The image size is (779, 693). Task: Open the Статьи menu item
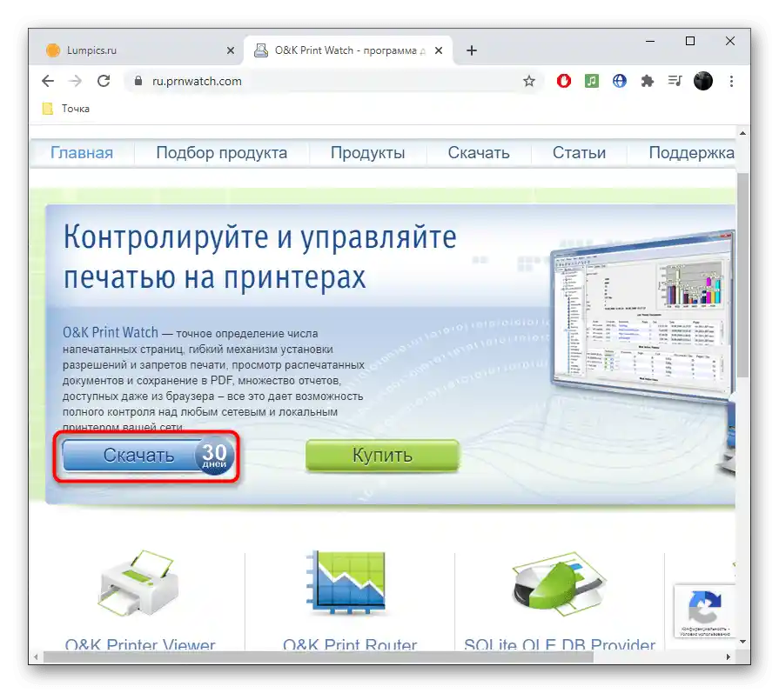pyautogui.click(x=579, y=152)
